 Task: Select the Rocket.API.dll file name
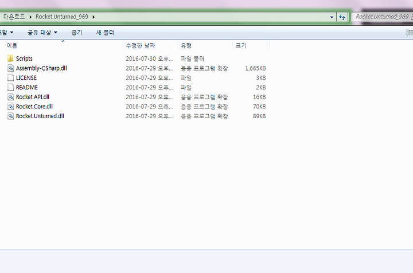(x=33, y=97)
